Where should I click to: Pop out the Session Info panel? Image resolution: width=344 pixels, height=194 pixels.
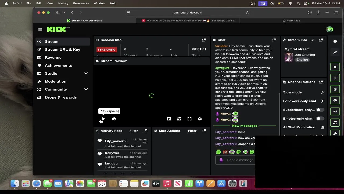(204, 40)
